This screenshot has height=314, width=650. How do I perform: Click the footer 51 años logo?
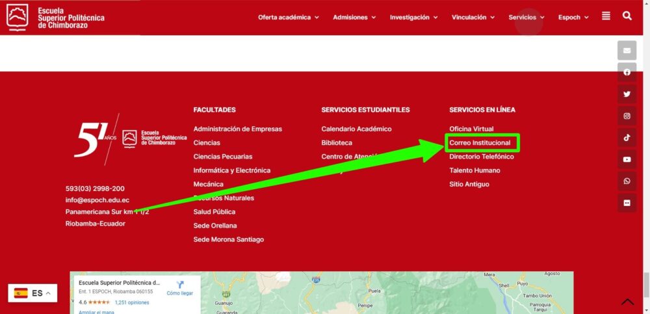click(x=130, y=139)
